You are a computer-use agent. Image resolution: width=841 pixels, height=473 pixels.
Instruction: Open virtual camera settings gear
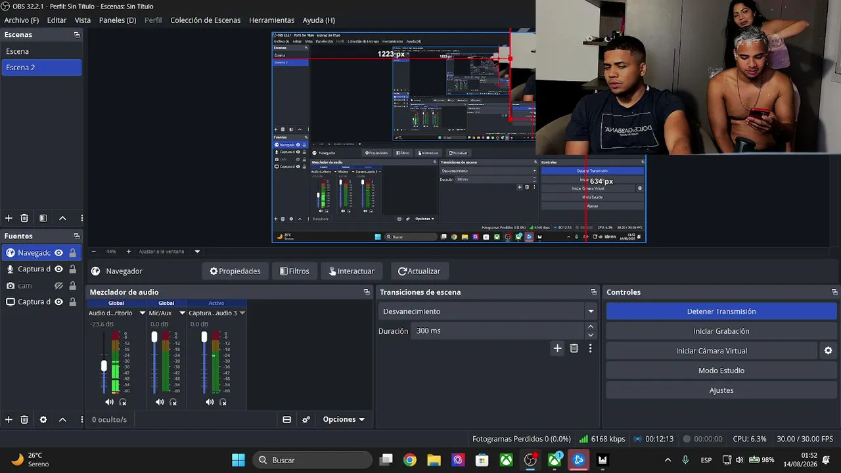[828, 351]
